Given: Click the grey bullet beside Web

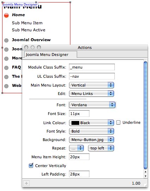Looking at the screenshot, I should [x=6, y=86].
